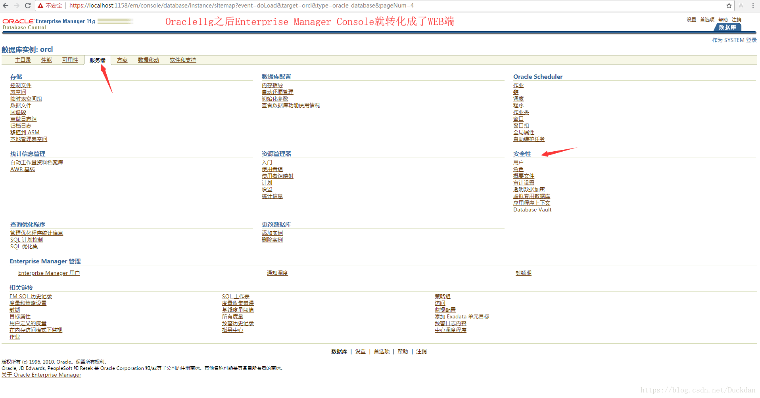
Task: Open the 全局属性 link
Action: pyautogui.click(x=524, y=133)
